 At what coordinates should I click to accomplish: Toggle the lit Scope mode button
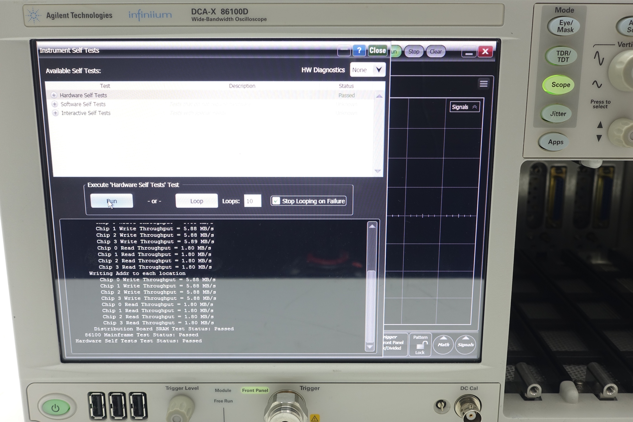coord(559,85)
